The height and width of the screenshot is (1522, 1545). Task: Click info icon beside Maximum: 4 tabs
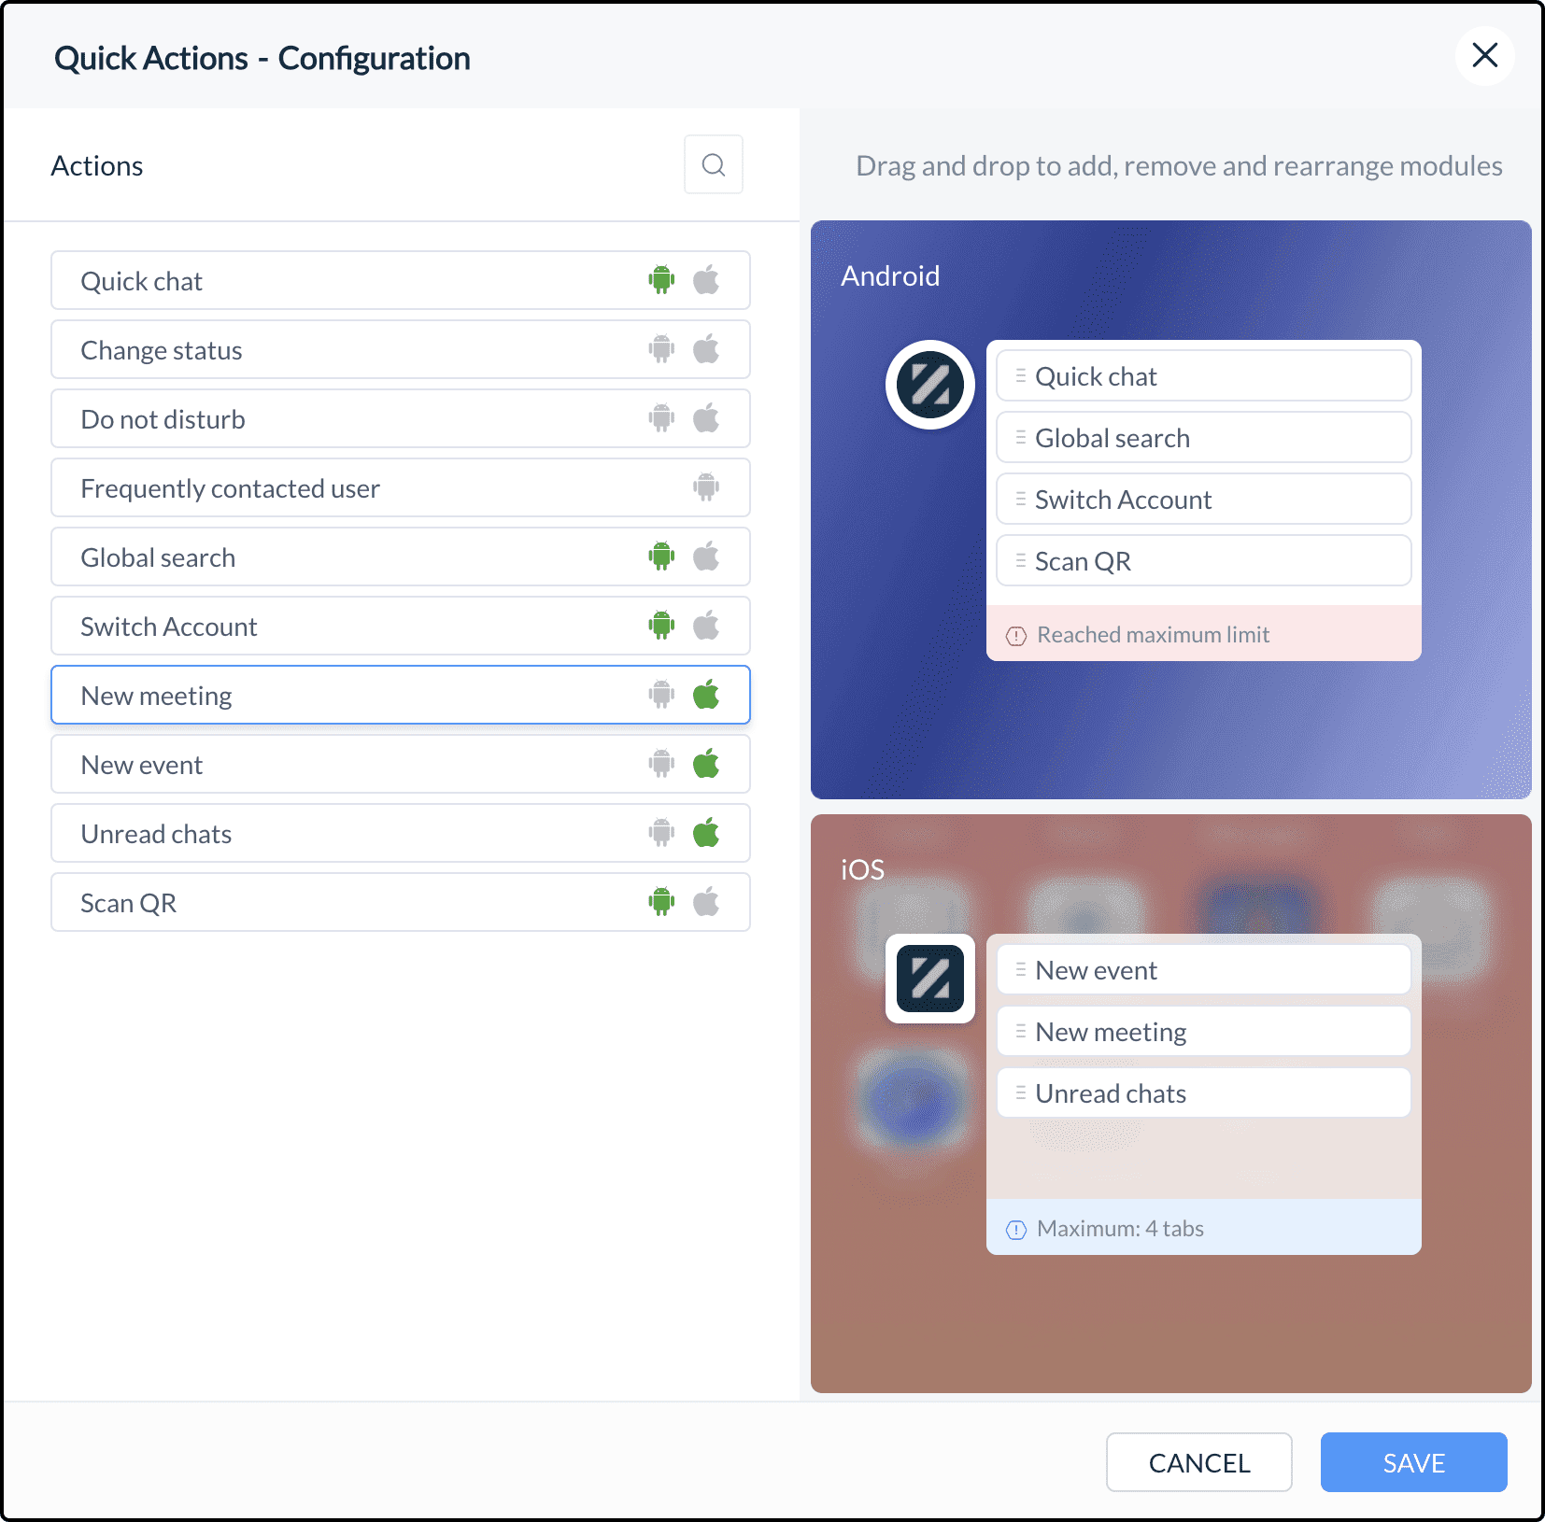point(1016,1230)
